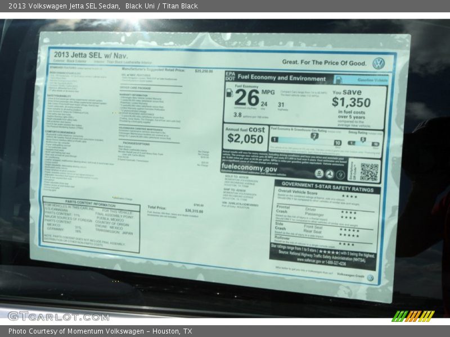
Task: Click the greenhouse gas rating marker 7
Action: click(314, 136)
